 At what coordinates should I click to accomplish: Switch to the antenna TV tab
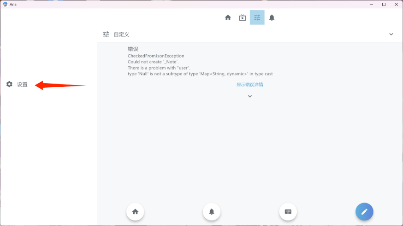(x=243, y=17)
